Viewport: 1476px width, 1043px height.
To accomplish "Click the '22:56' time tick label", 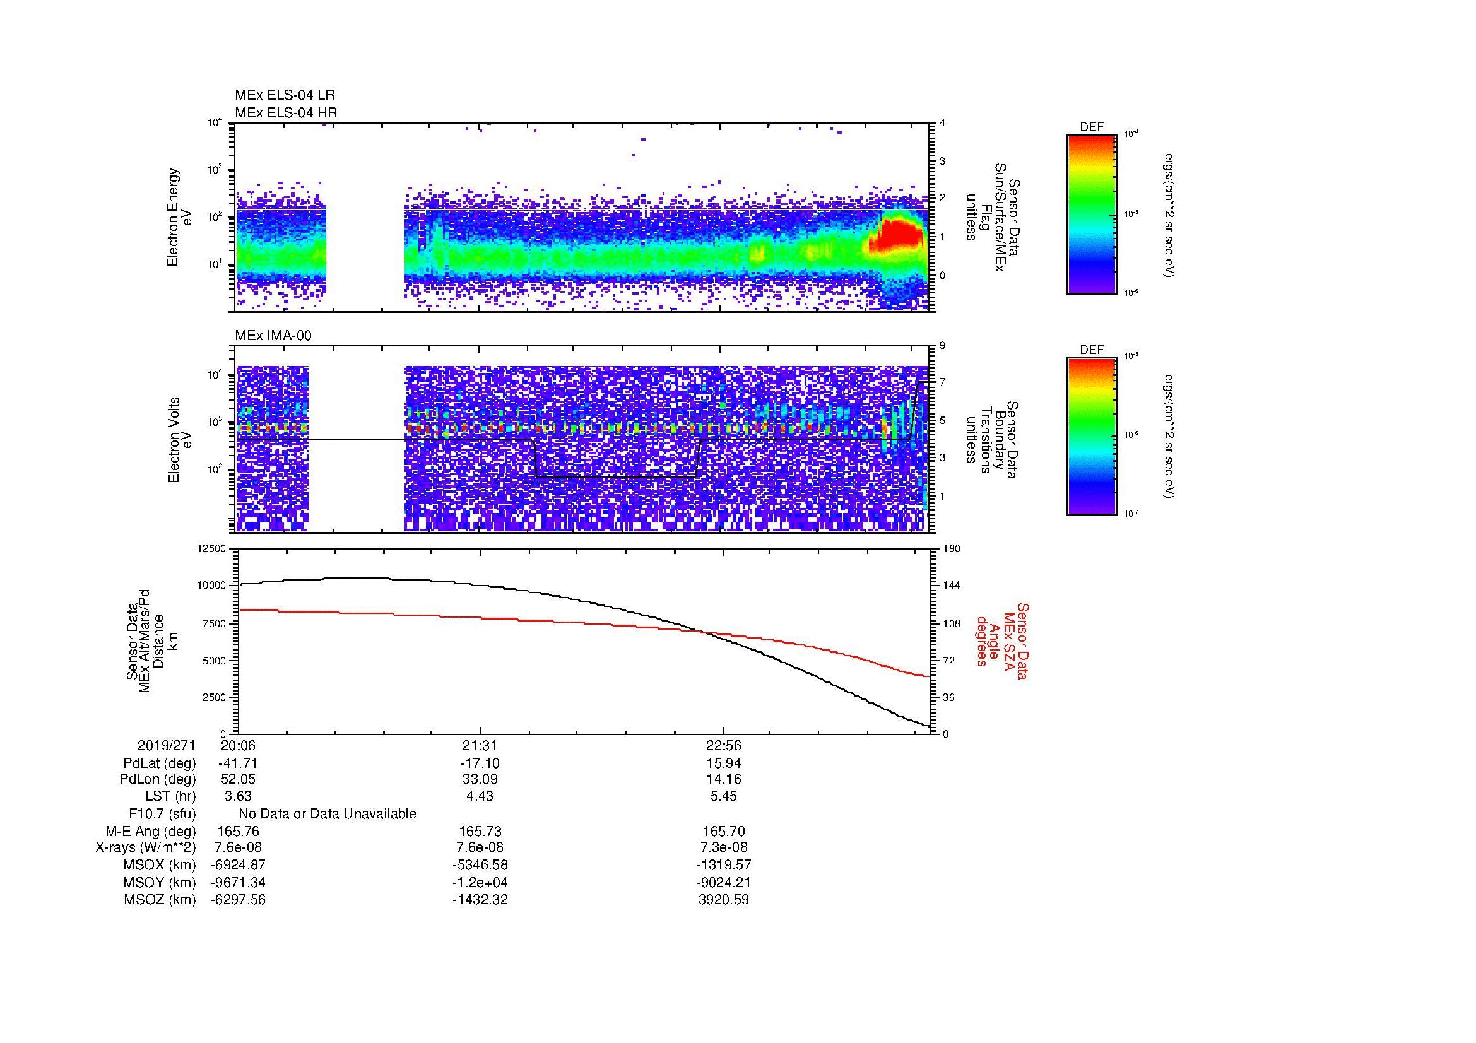I will coord(724,745).
